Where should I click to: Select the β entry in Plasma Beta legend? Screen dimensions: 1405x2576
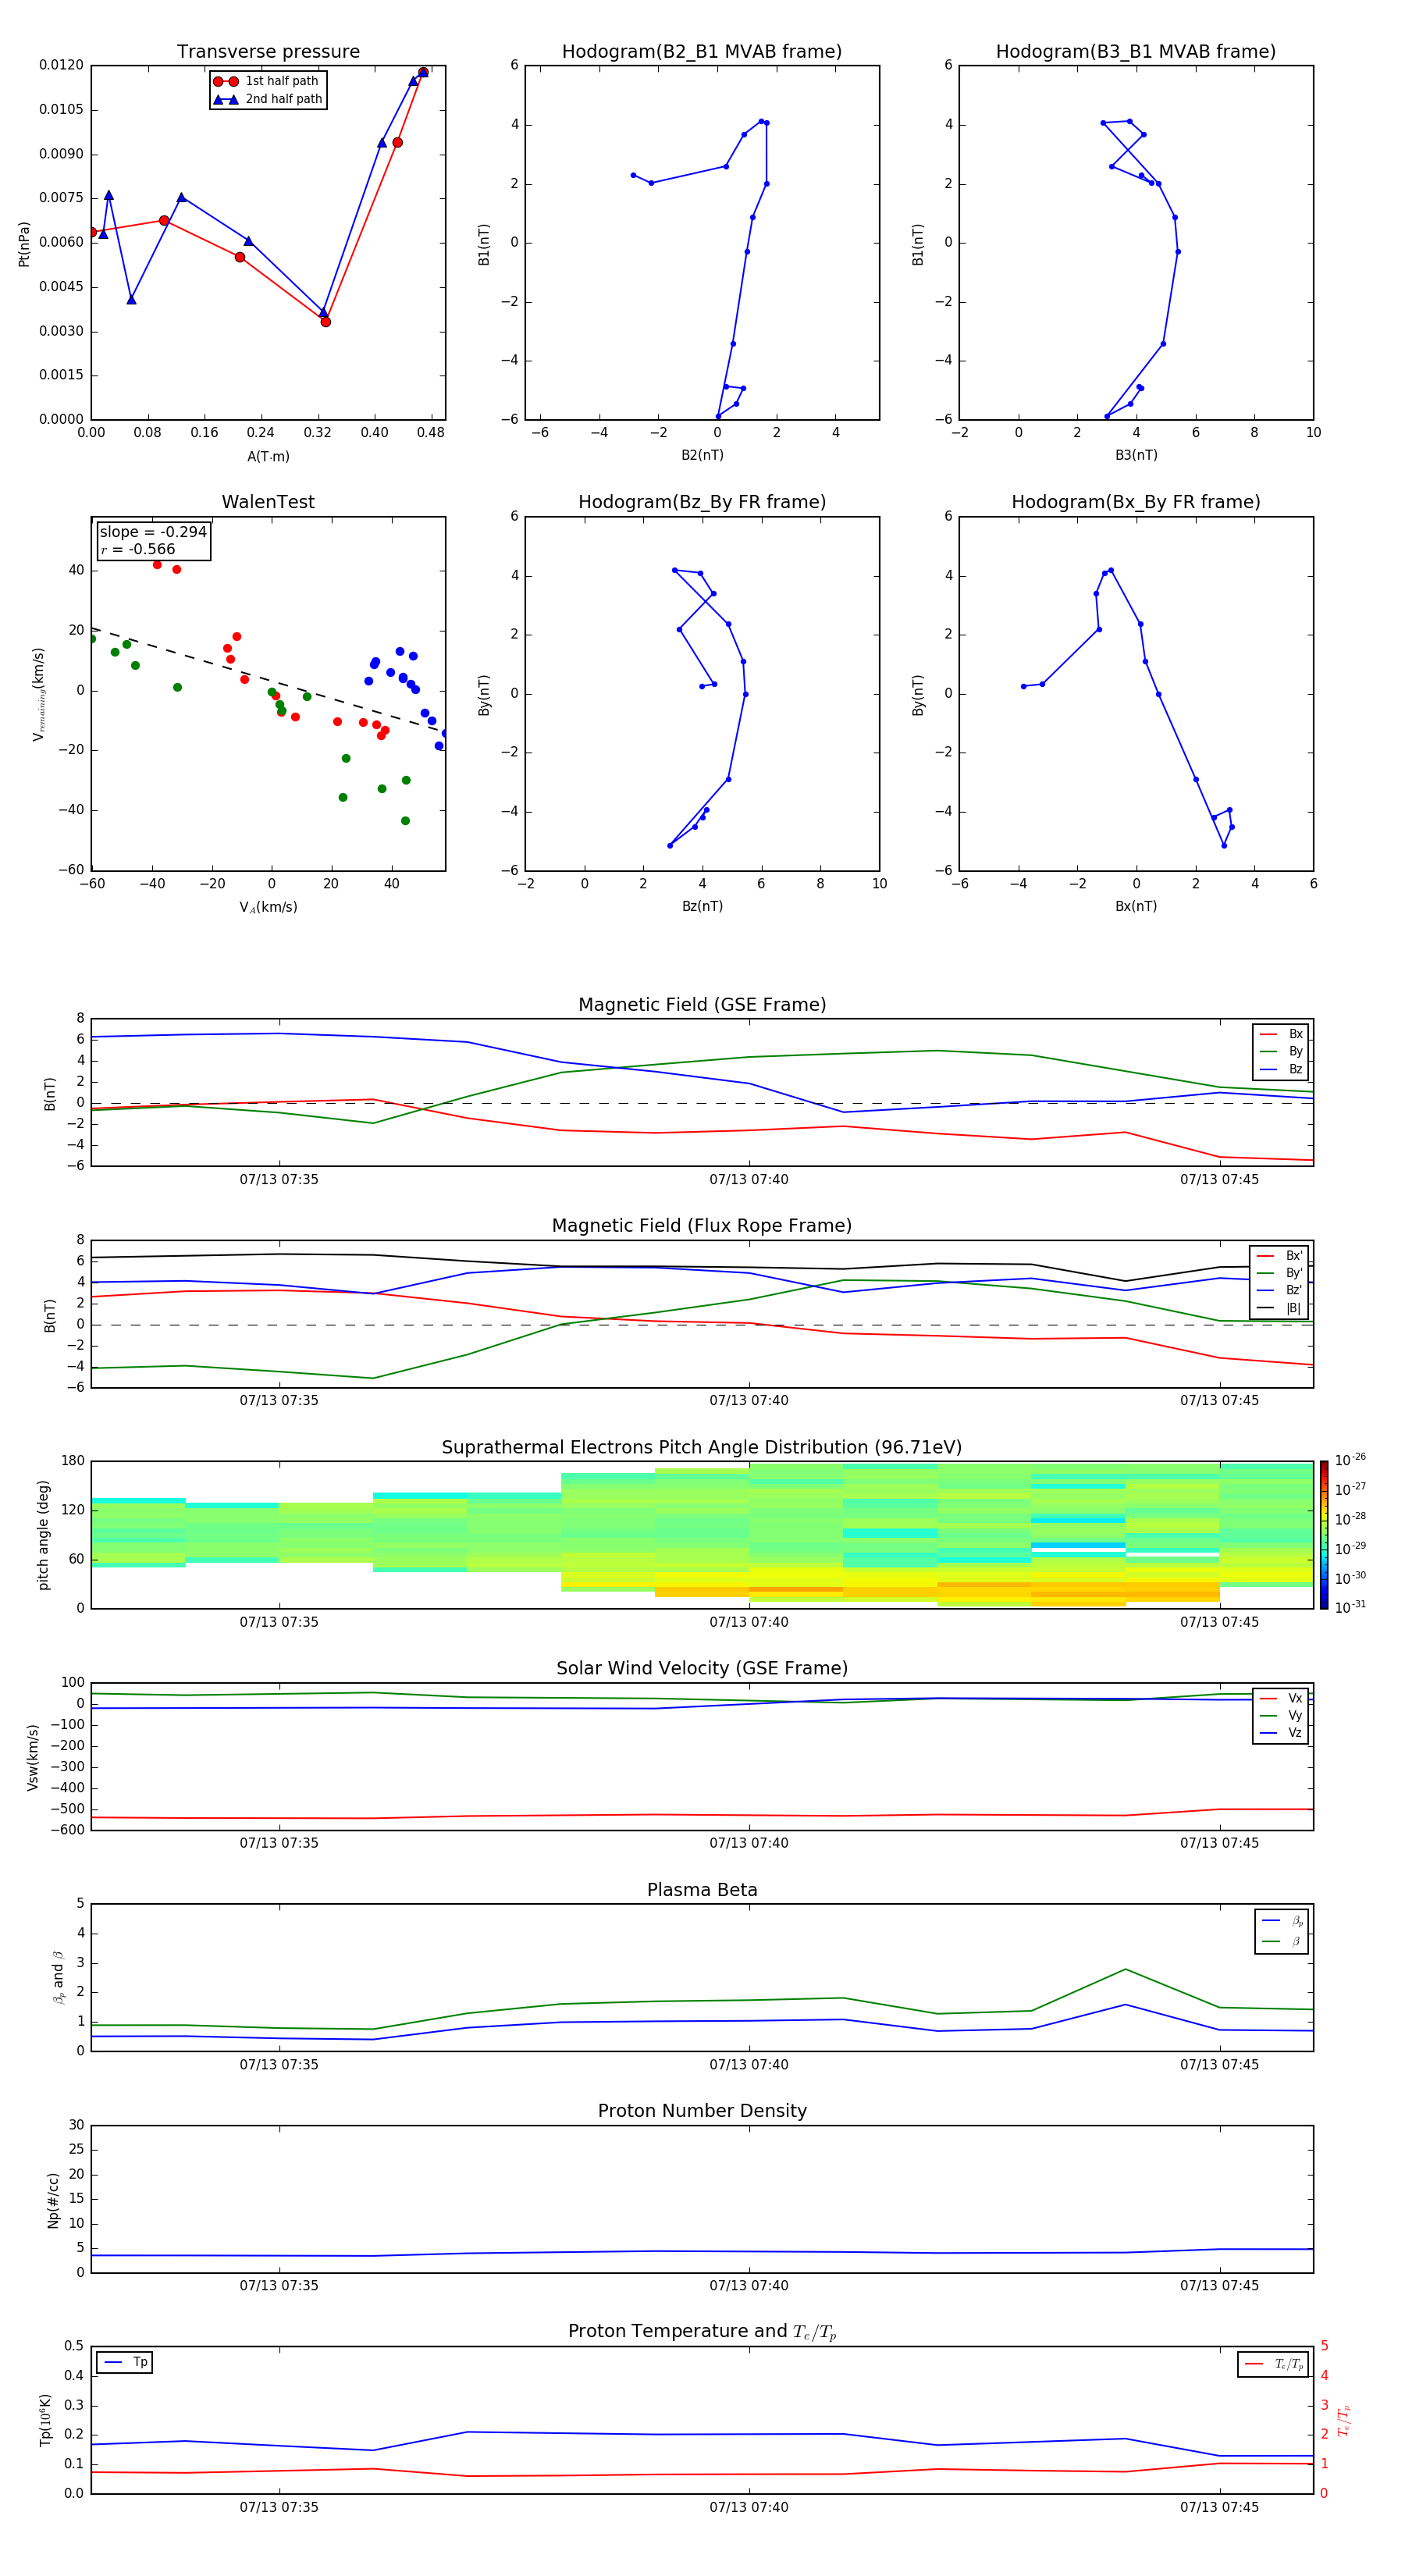coord(1282,1942)
